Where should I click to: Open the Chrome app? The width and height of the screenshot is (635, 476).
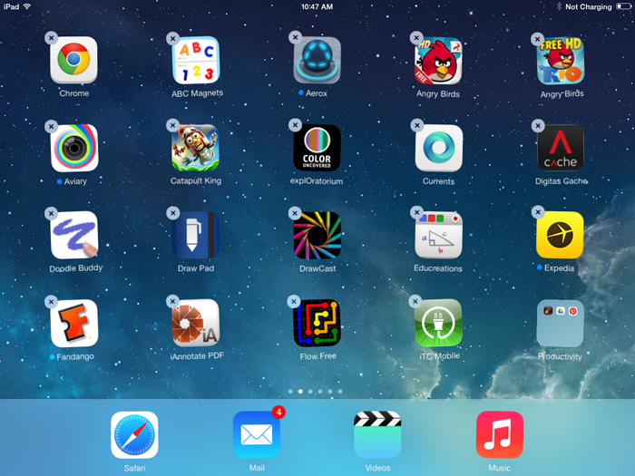(x=73, y=60)
